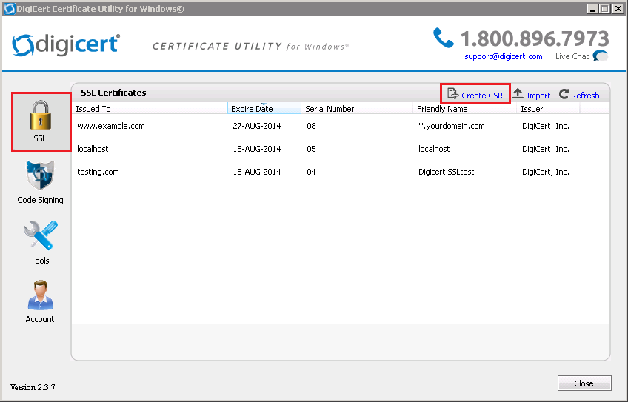Sort by Issued To column header
Screen dimensions: 628x402
pos(150,109)
